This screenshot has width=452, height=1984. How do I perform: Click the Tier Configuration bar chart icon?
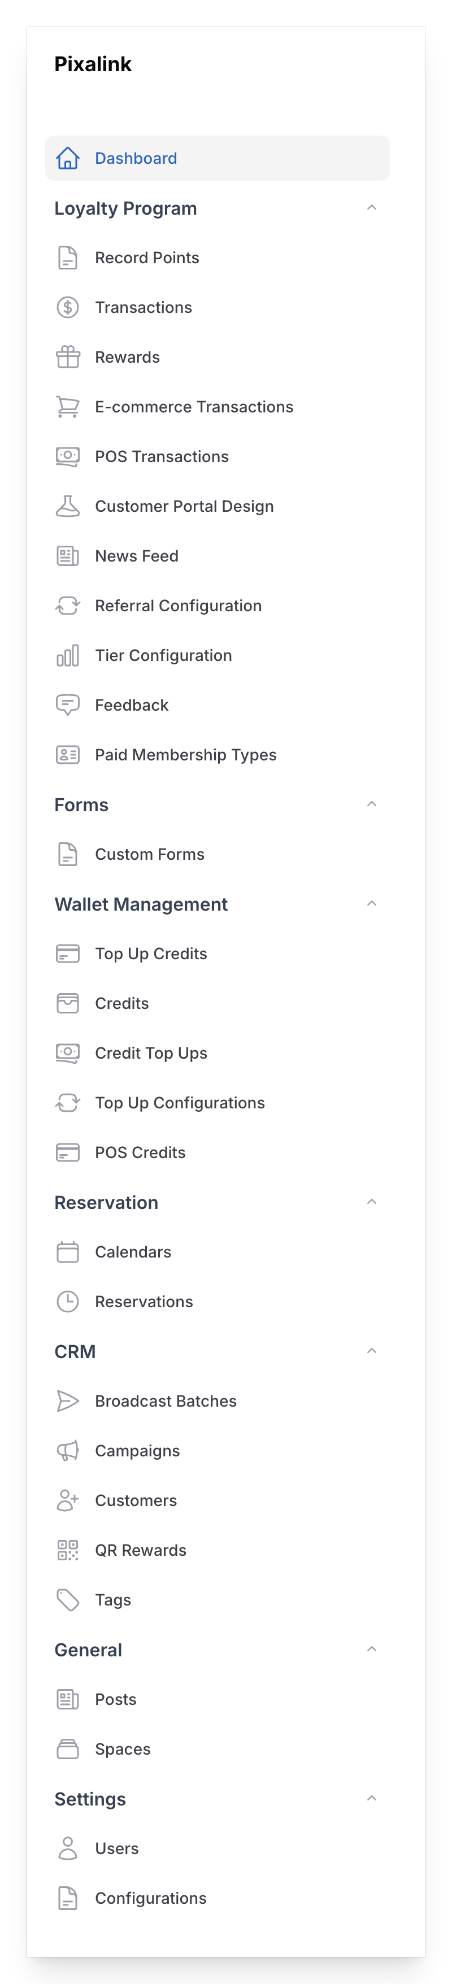tap(68, 655)
